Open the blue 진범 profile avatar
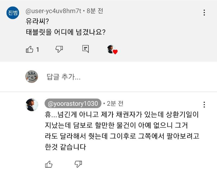Screen dimensions: 217x172 12,13
